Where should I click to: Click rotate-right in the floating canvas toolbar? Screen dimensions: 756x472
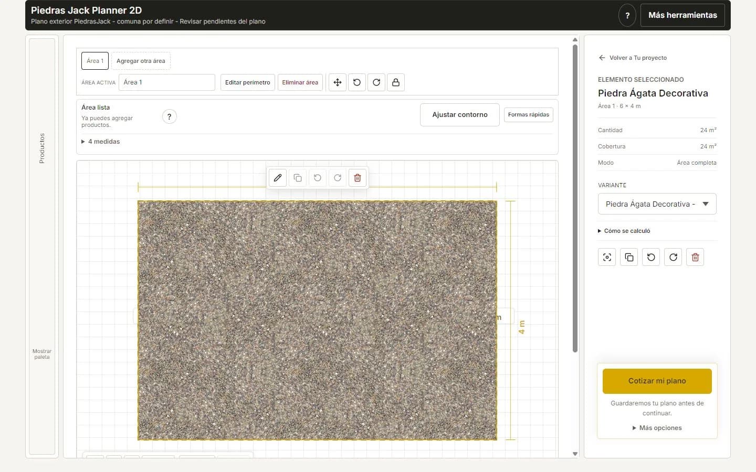tap(338, 178)
